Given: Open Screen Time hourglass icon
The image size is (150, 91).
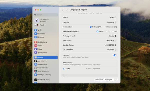Looking at the screenshot, I should 35,52.
